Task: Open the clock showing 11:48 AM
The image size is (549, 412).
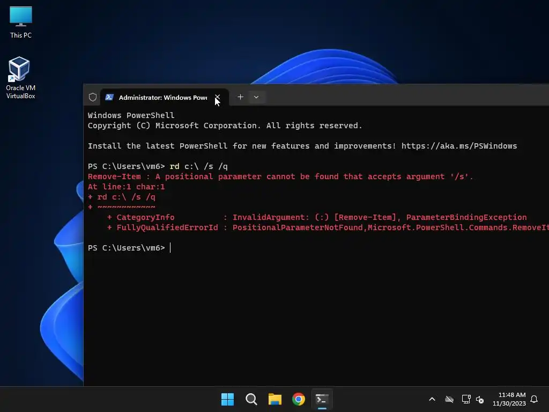Action: coord(509,399)
